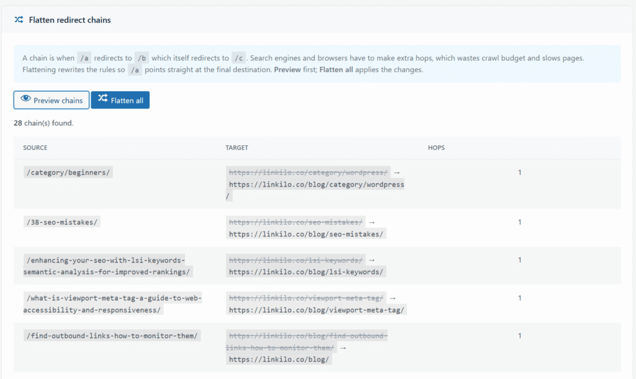636x379 pixels.
Task: Click the /b code snippet in the info box
Action: (x=142, y=58)
